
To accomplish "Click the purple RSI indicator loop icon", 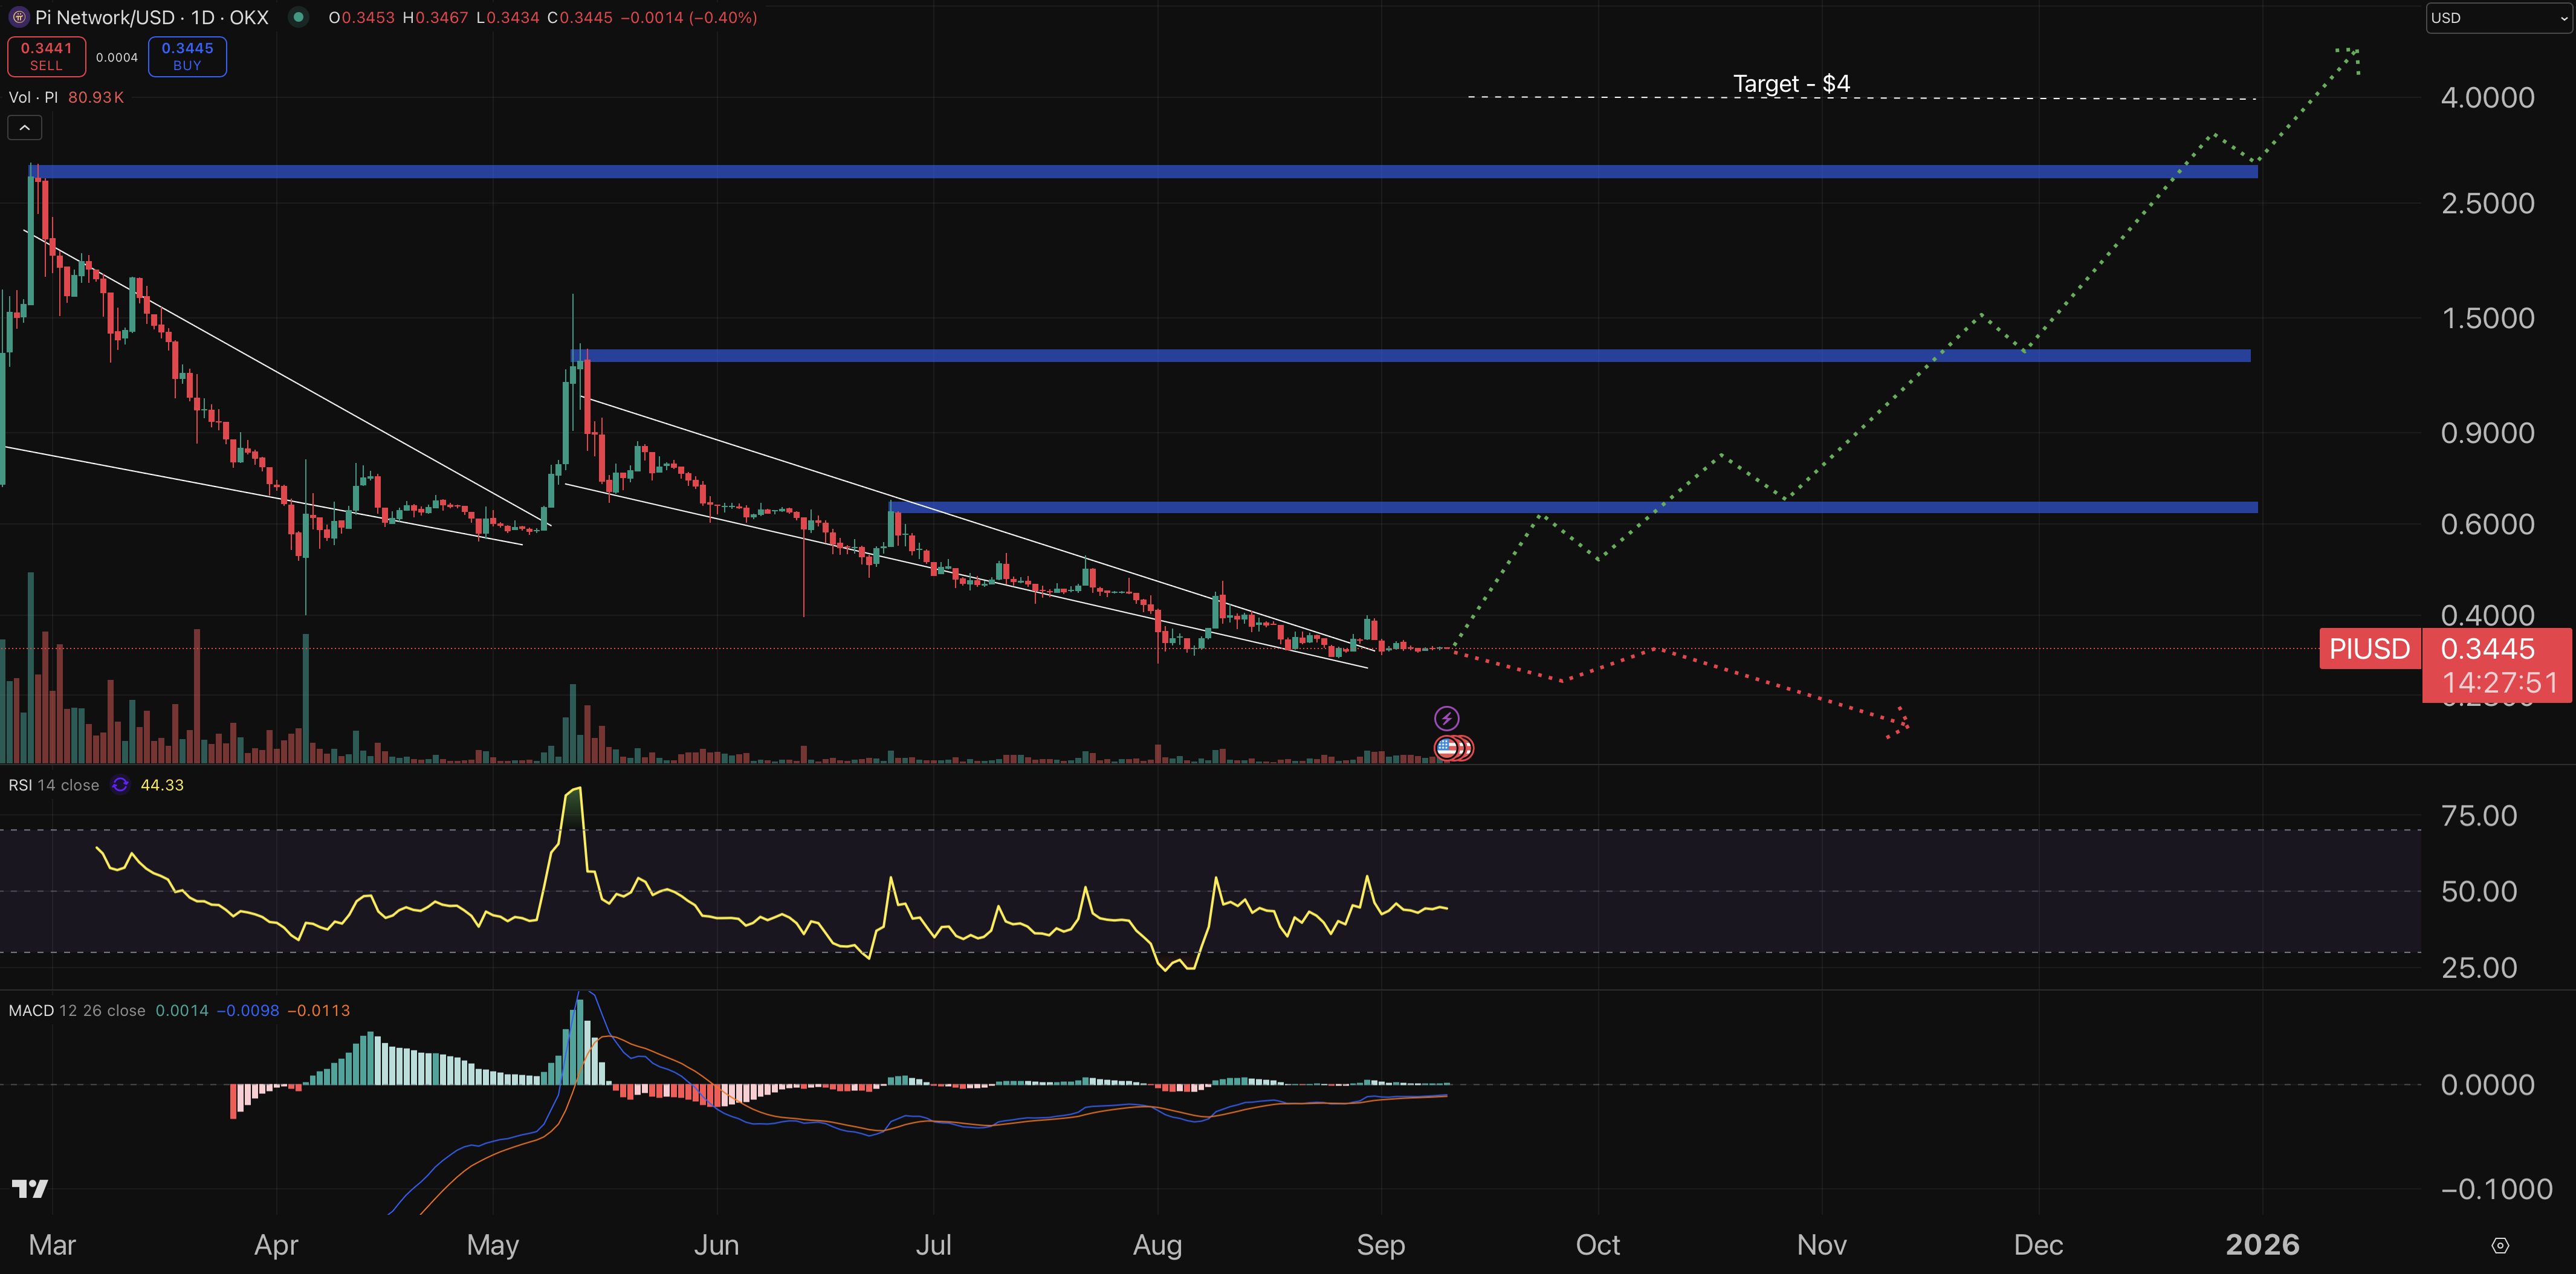I will pos(120,785).
